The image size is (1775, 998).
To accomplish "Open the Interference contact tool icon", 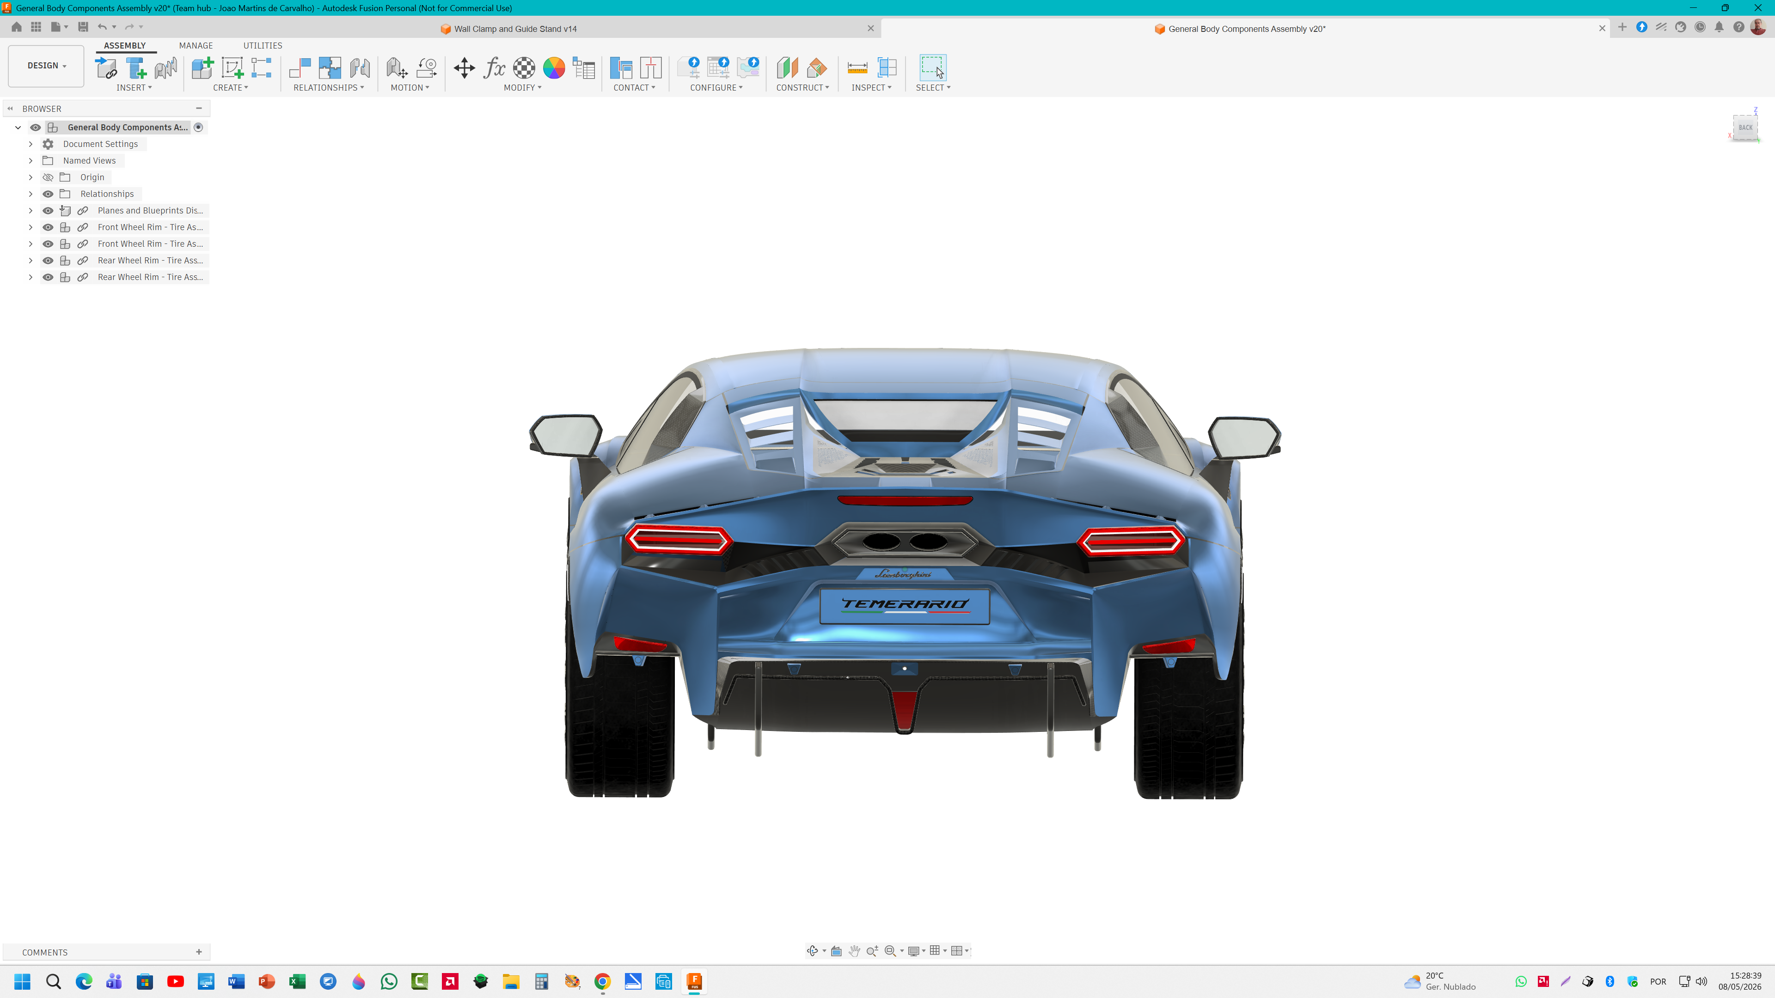I will click(x=621, y=67).
